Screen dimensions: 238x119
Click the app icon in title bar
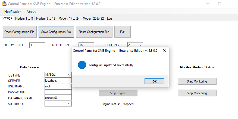click(4, 4)
